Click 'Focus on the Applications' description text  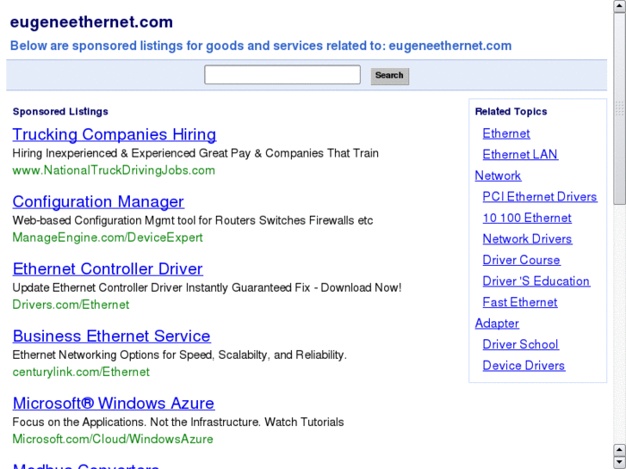click(178, 422)
